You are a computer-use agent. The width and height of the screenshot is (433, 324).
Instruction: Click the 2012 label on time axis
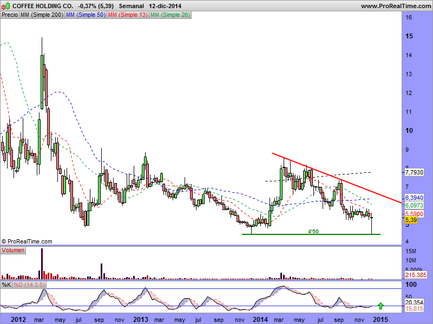pos(18,320)
